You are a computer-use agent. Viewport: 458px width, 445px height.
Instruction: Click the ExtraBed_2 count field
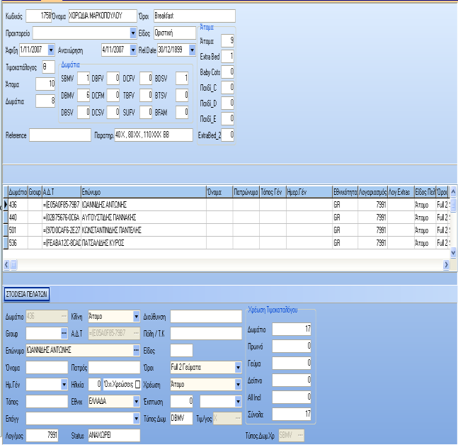coord(227,135)
